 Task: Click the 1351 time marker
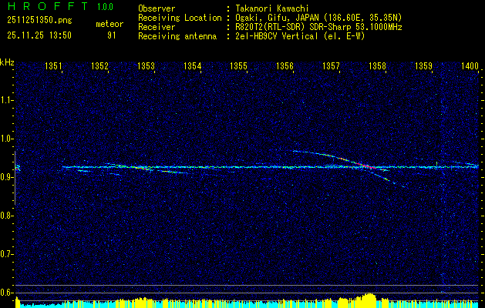click(x=53, y=65)
